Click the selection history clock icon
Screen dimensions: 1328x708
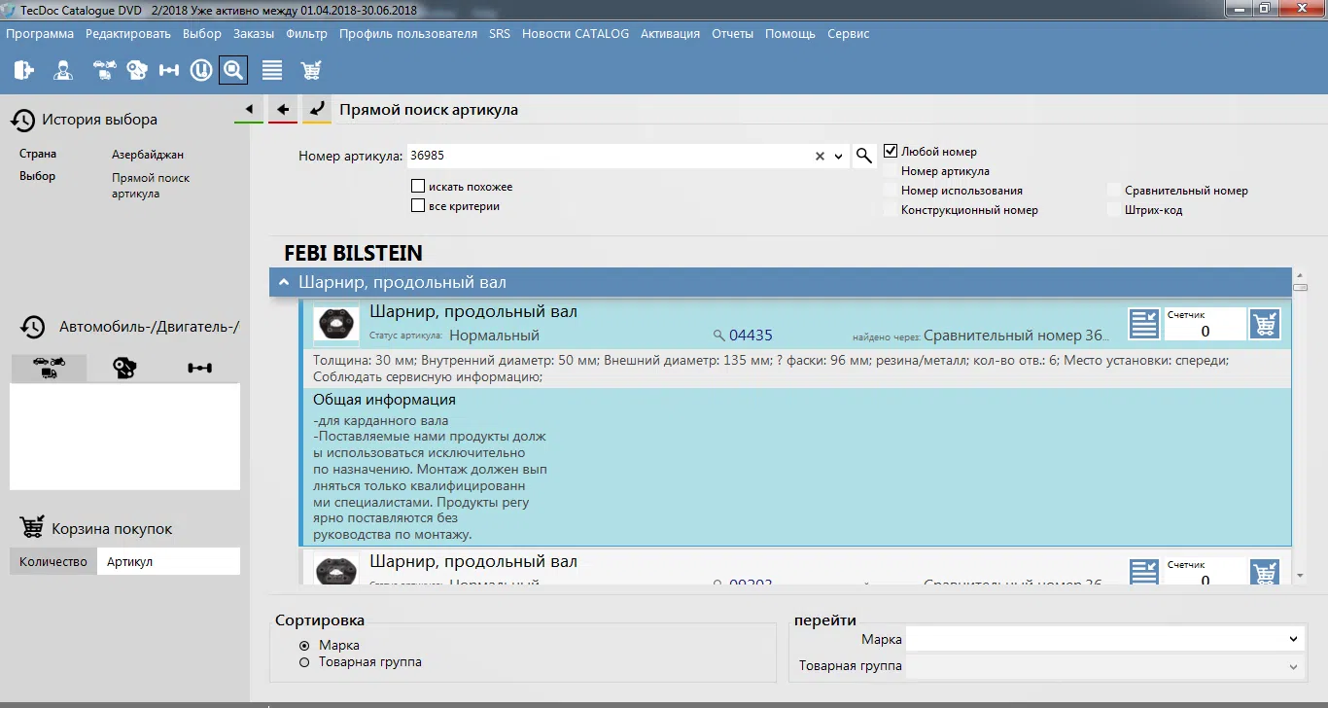(23, 120)
